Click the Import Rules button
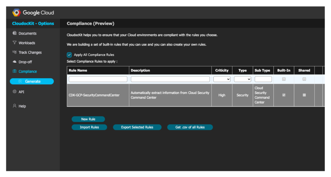 (89, 127)
